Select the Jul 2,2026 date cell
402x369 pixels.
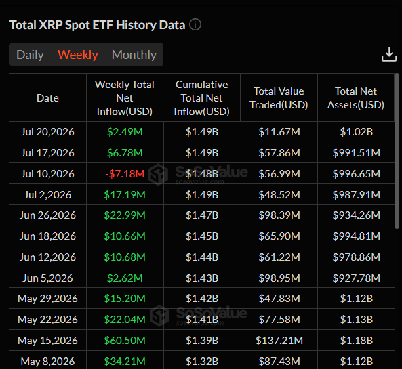point(47,195)
